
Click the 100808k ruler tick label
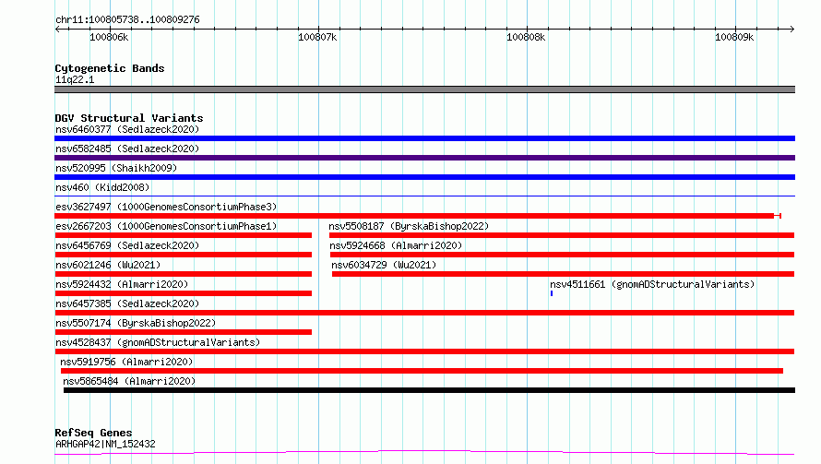pyautogui.click(x=526, y=37)
